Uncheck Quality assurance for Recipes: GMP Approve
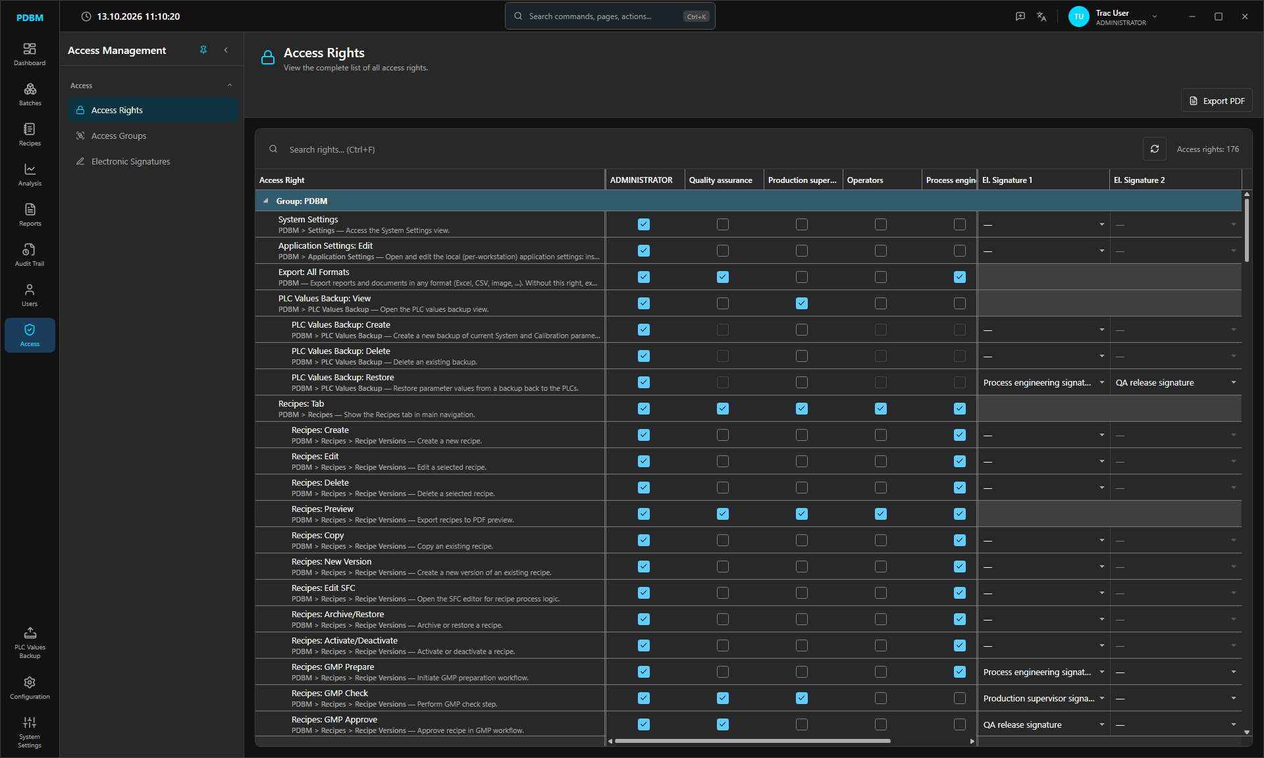Screen dimensions: 1264x758 pos(723,724)
